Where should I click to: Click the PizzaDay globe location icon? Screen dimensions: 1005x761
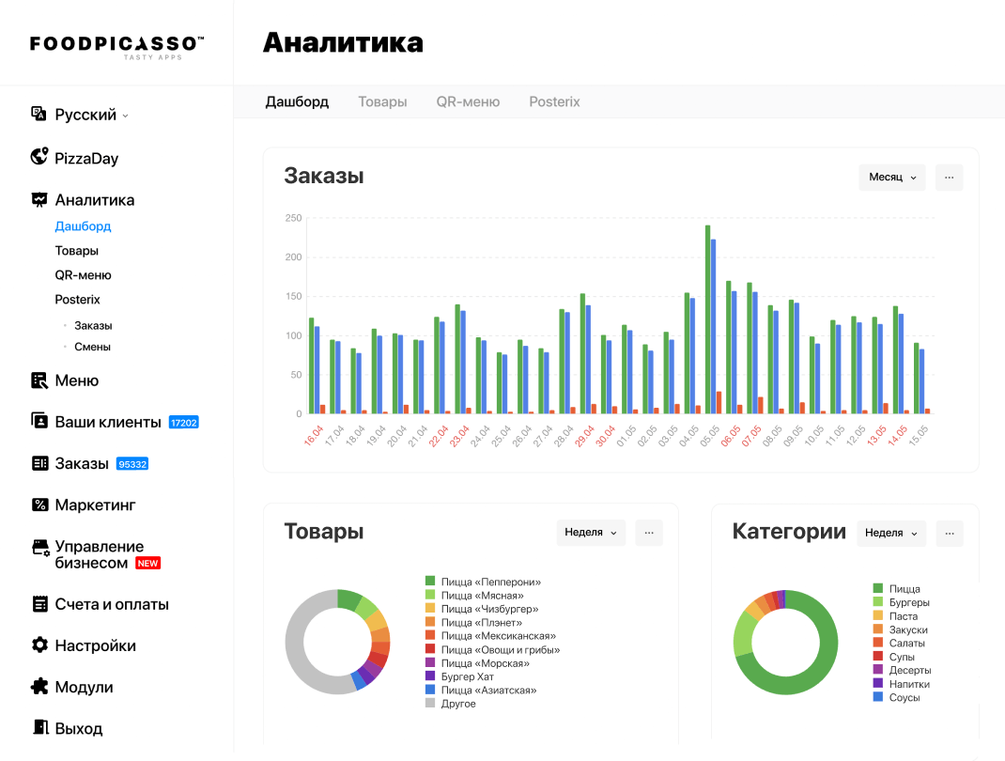click(x=39, y=157)
